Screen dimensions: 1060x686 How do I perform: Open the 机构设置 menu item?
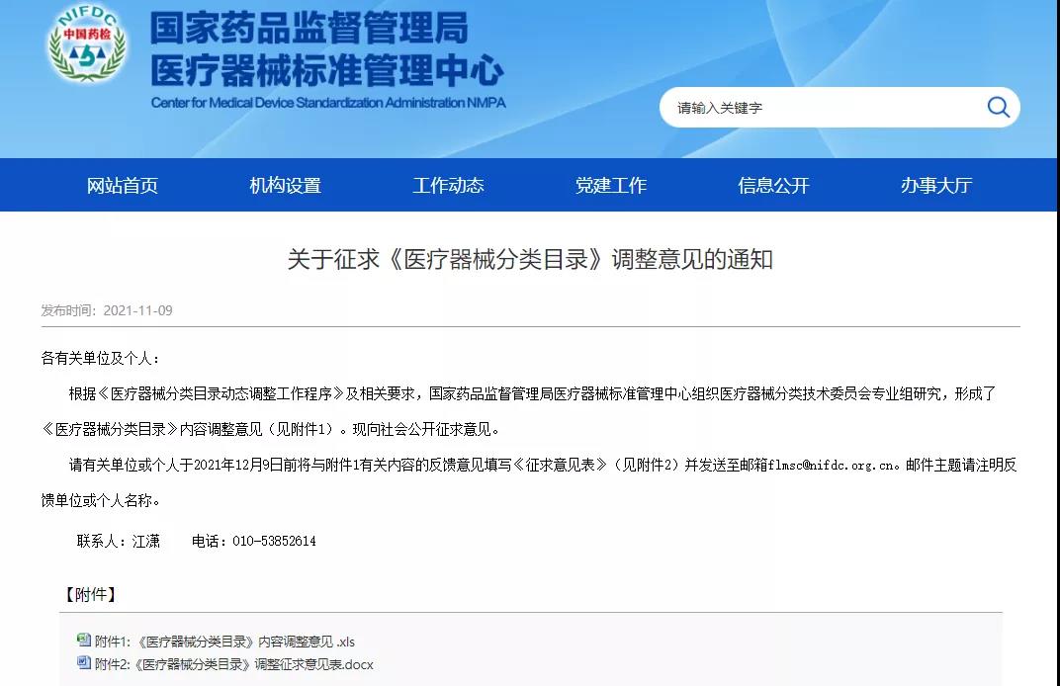click(x=284, y=185)
